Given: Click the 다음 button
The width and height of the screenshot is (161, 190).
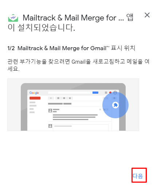Looking at the screenshot, I should click(138, 176).
